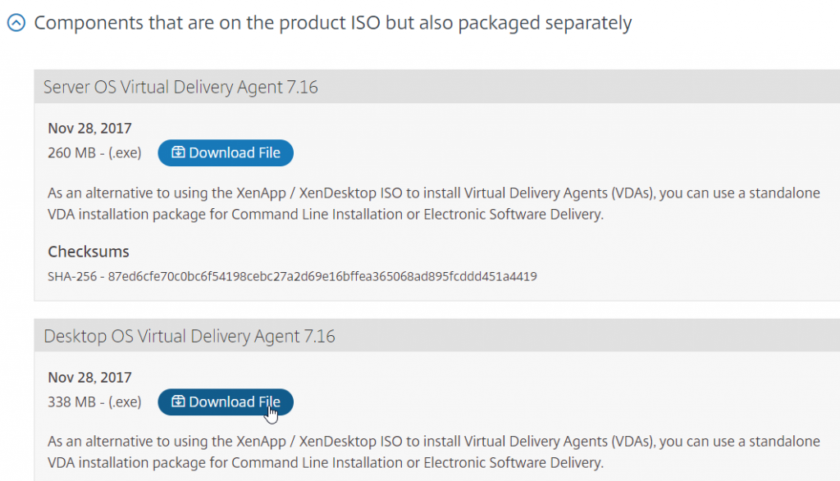Click the download icon on Desktop OS Download File button
The image size is (840, 481).
pos(180,402)
